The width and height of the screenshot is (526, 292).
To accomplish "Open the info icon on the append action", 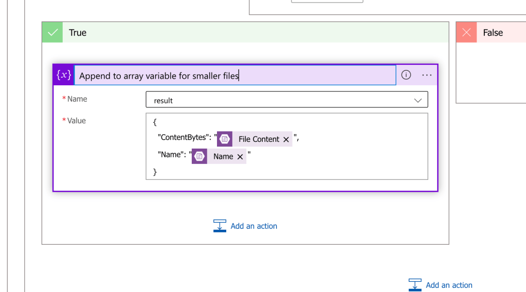I will tap(406, 75).
